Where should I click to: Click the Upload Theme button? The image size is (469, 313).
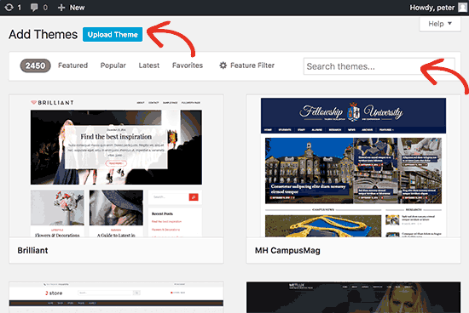[x=113, y=34]
